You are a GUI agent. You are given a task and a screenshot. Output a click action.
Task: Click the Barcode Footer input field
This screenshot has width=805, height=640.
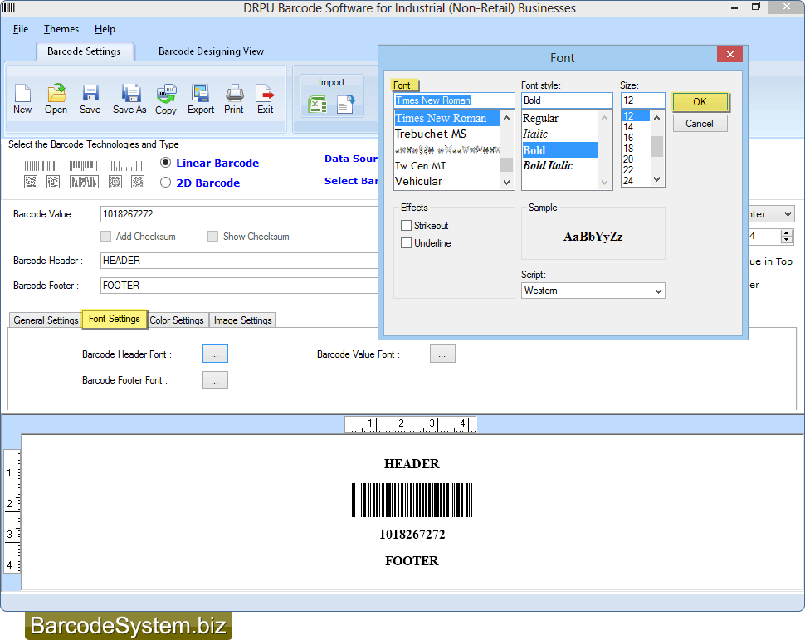tap(239, 285)
